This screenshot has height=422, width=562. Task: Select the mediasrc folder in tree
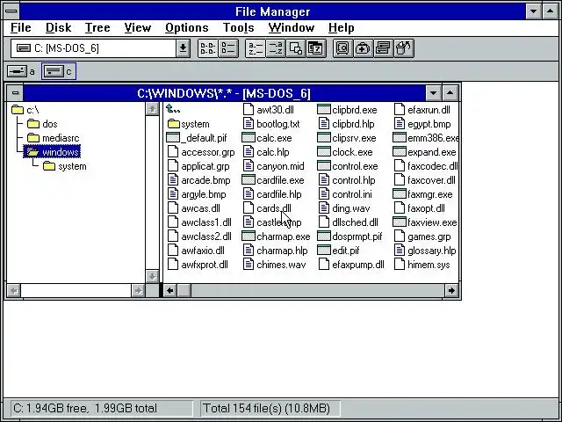[x=53, y=138]
